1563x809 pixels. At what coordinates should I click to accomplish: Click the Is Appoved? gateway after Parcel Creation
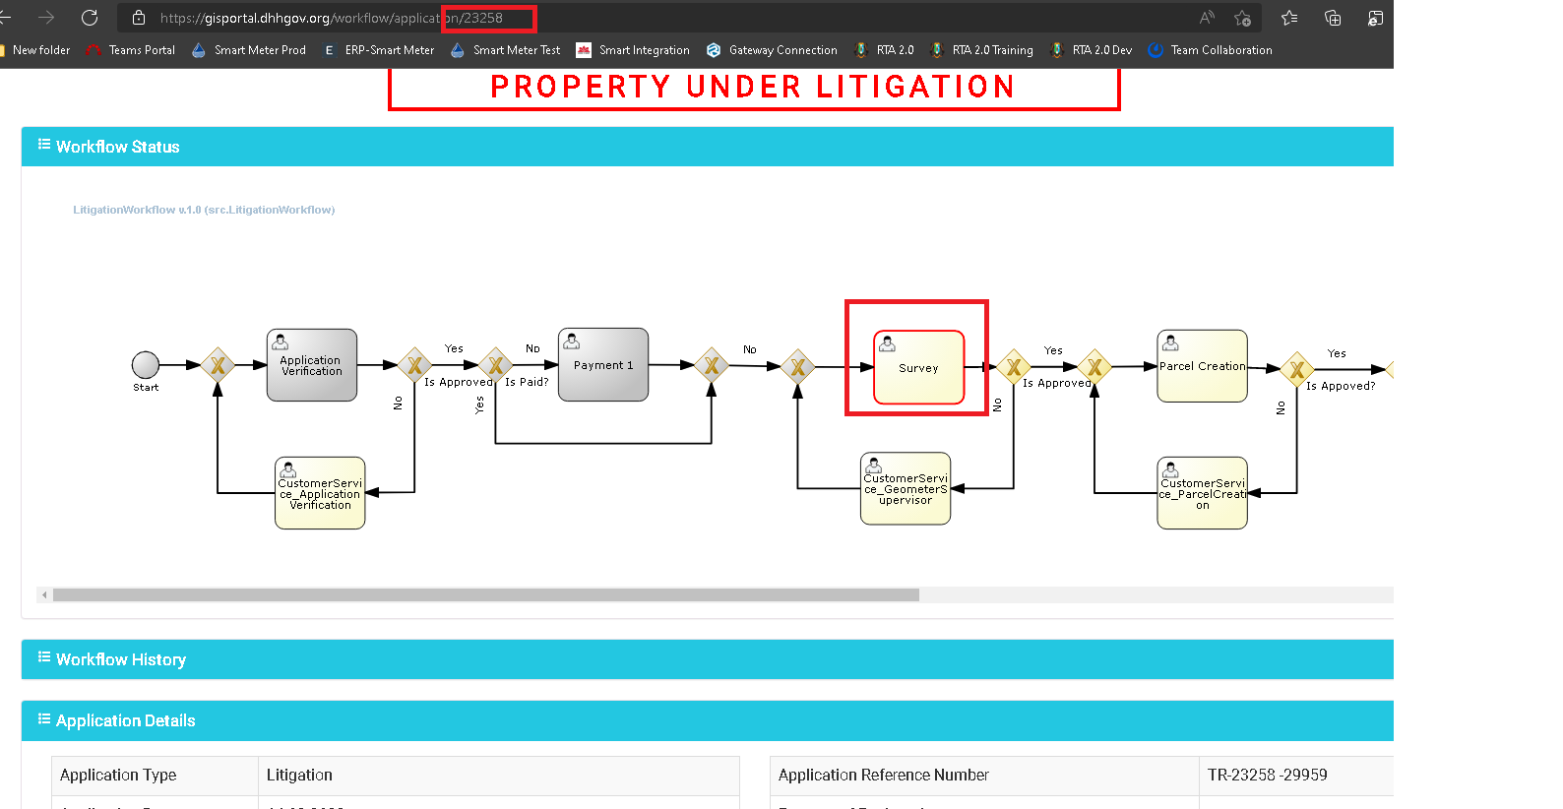coord(1297,369)
